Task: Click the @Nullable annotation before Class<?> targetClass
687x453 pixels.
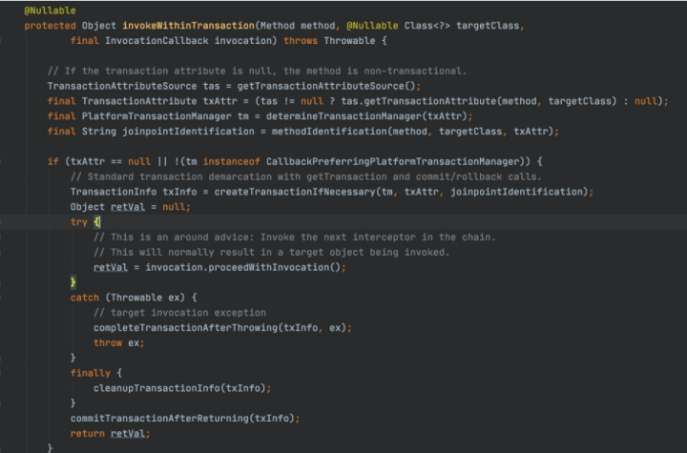Action: 372,26
